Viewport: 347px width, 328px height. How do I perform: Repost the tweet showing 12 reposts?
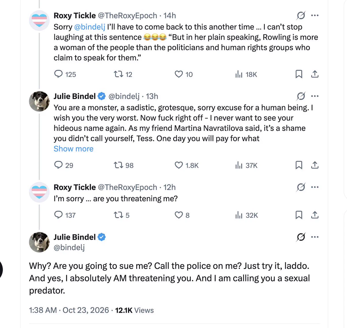[123, 74]
